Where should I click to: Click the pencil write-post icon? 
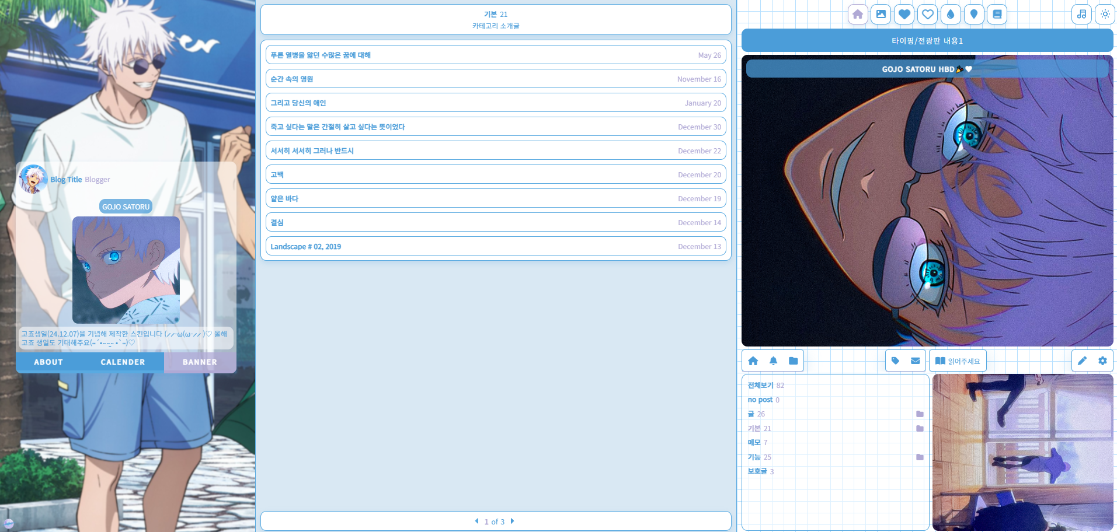point(1082,361)
